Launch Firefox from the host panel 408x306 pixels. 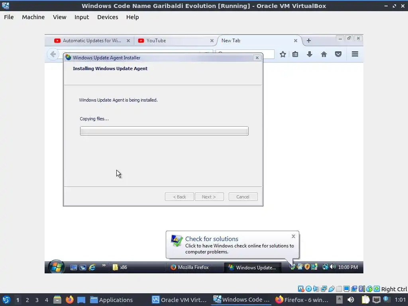click(x=69, y=300)
